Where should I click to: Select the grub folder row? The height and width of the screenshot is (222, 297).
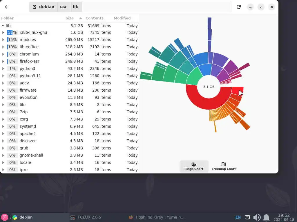[70, 148]
